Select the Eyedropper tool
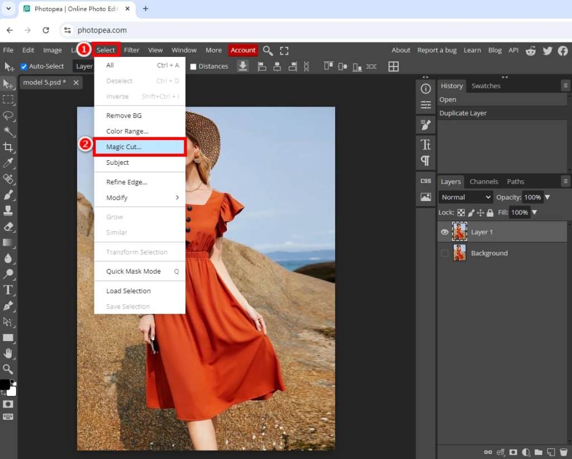This screenshot has height=459, width=572. coord(8,163)
